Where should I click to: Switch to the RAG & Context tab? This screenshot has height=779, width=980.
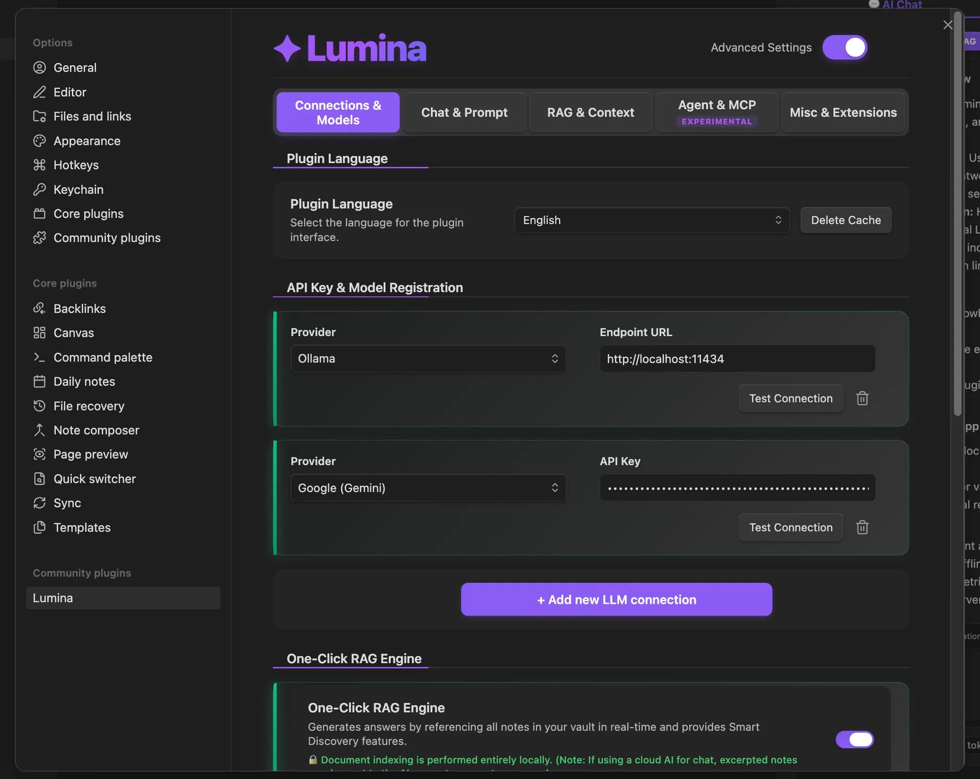point(590,112)
